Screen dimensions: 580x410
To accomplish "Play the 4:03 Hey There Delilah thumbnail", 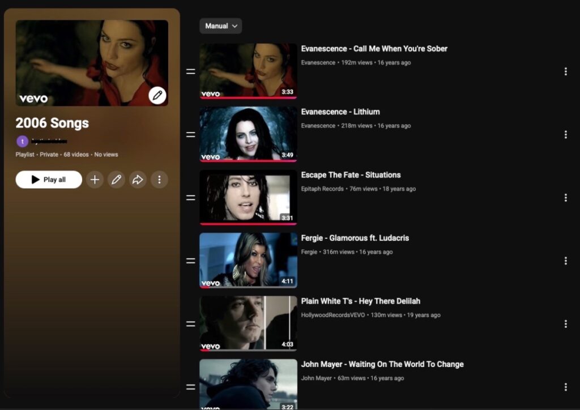I will tap(248, 323).
